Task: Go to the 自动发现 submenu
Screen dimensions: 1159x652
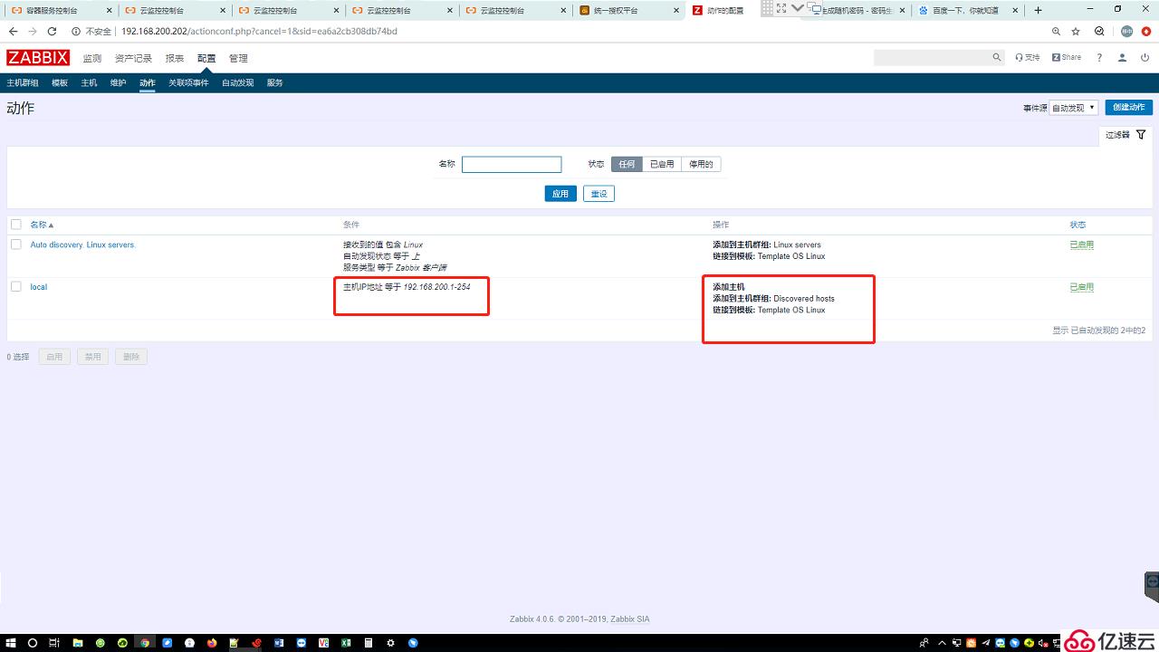Action: [238, 82]
